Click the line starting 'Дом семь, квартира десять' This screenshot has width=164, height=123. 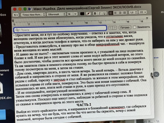click(79, 71)
